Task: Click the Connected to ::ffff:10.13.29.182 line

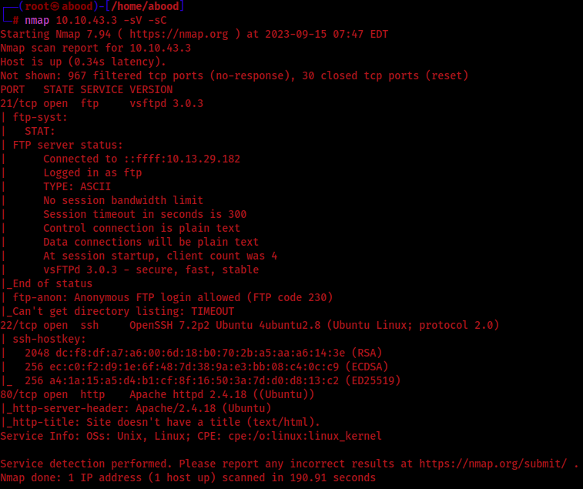Action: tap(142, 159)
